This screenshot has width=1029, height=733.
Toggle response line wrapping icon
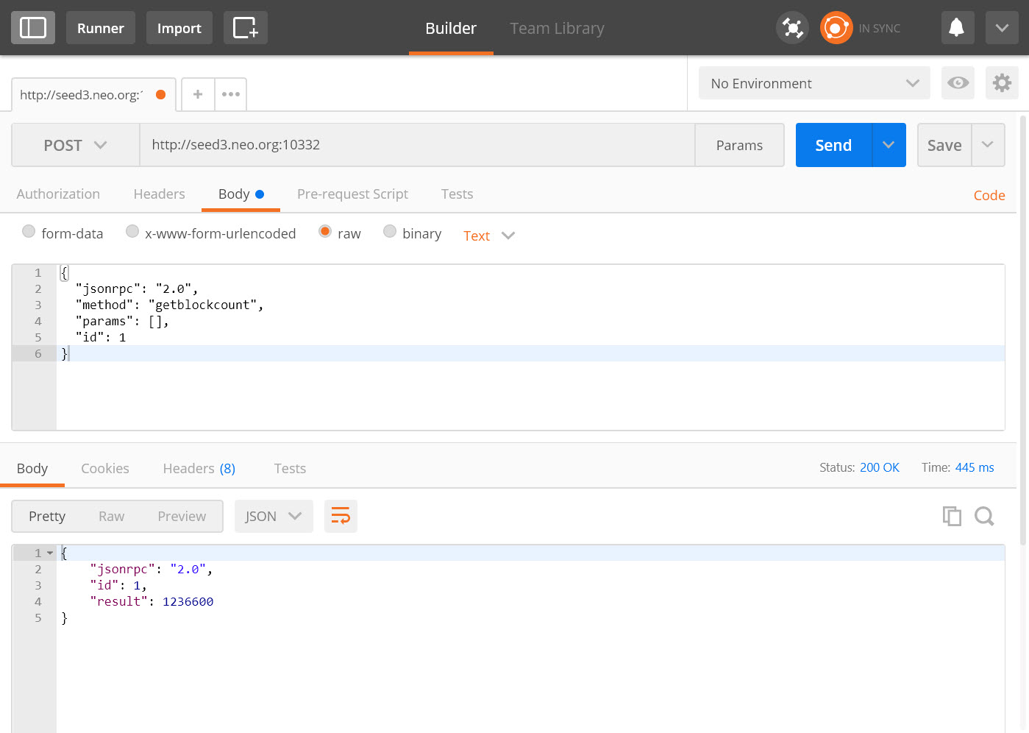(341, 516)
